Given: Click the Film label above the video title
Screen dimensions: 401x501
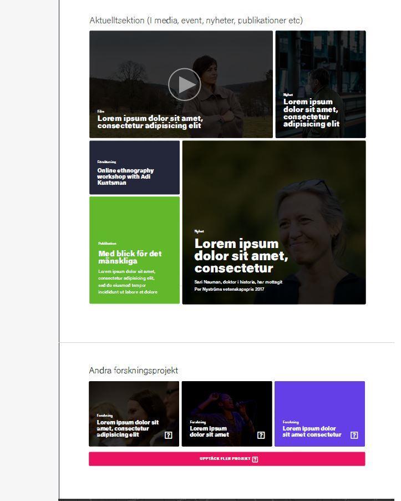Looking at the screenshot, I should click(100, 112).
